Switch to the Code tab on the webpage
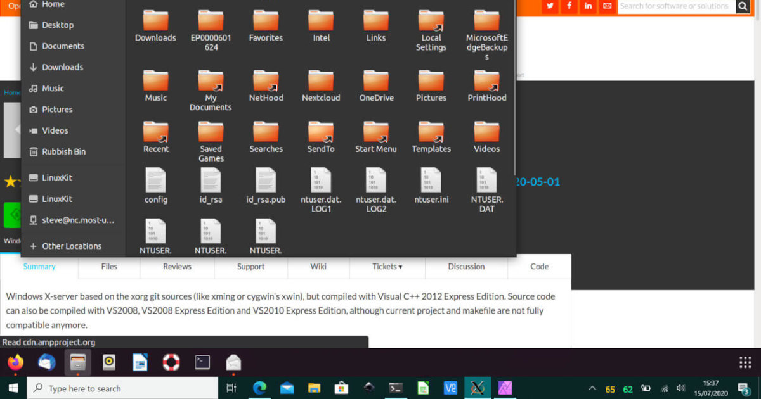The width and height of the screenshot is (761, 399). click(x=539, y=267)
